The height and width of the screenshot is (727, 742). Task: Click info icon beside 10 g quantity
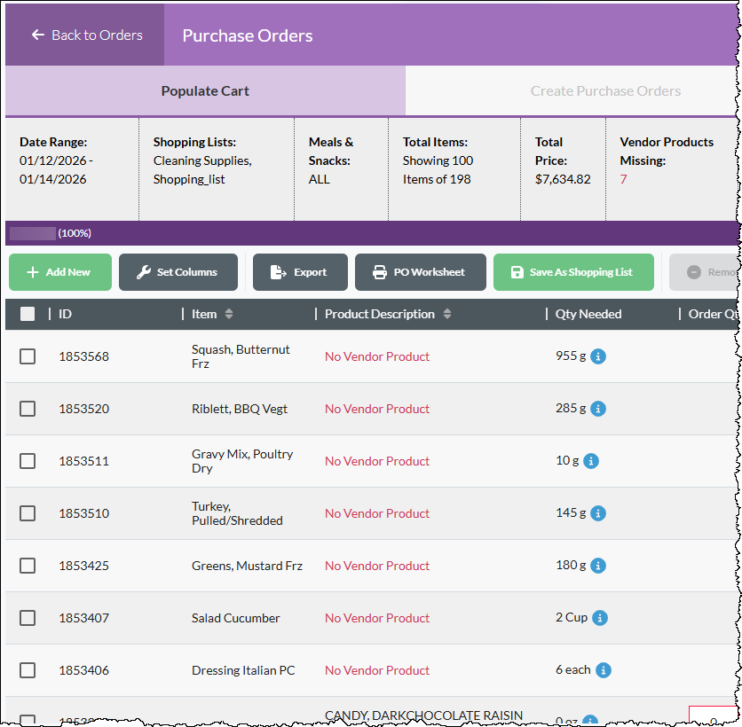tap(591, 461)
